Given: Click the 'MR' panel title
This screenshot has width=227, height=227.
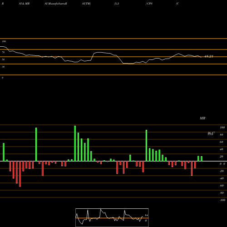Looking at the screenshot, I should tap(202, 118).
